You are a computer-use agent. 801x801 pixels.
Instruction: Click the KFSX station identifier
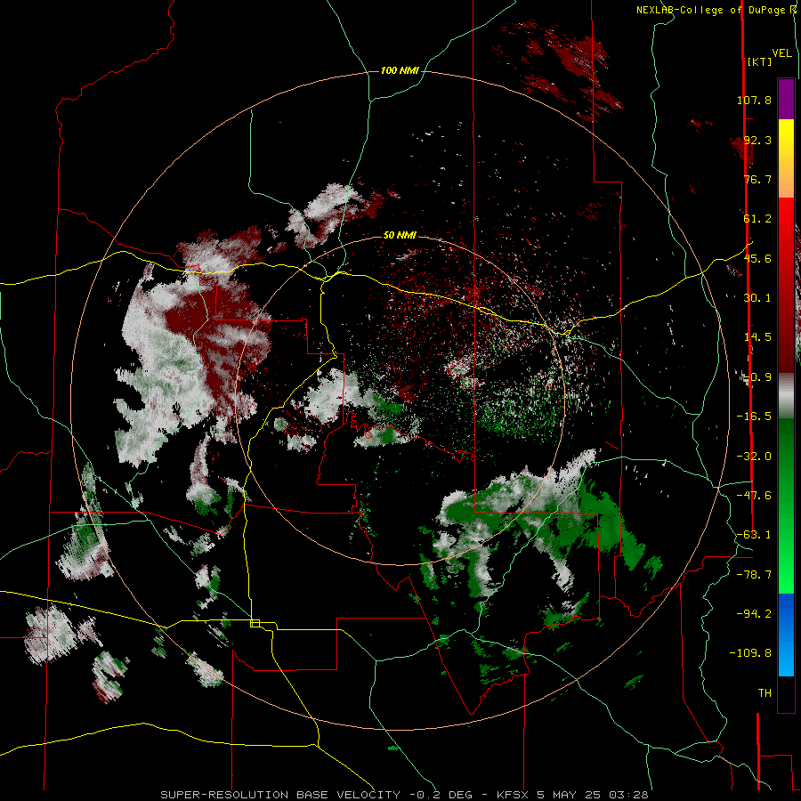pyautogui.click(x=514, y=795)
